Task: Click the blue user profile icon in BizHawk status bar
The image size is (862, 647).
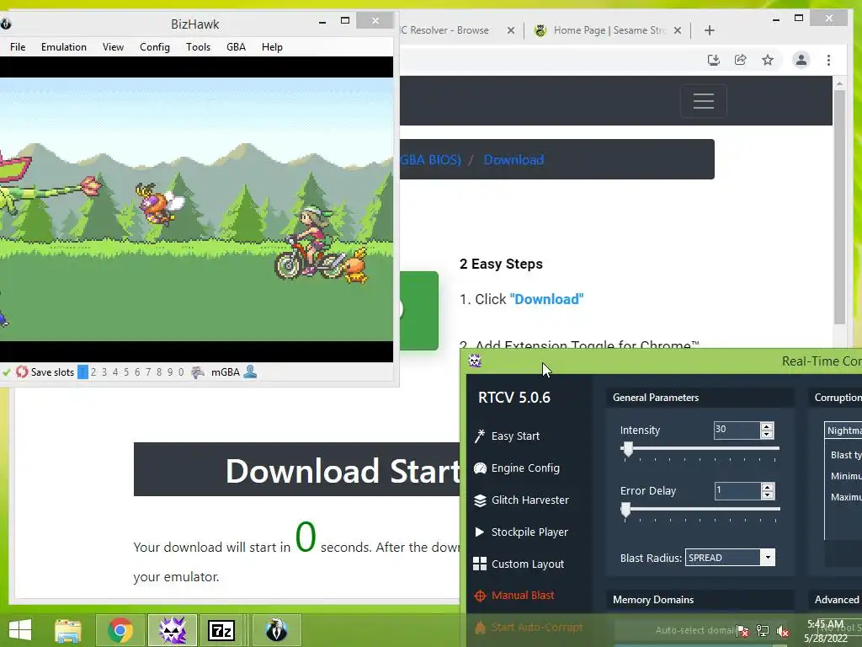Action: (x=250, y=372)
